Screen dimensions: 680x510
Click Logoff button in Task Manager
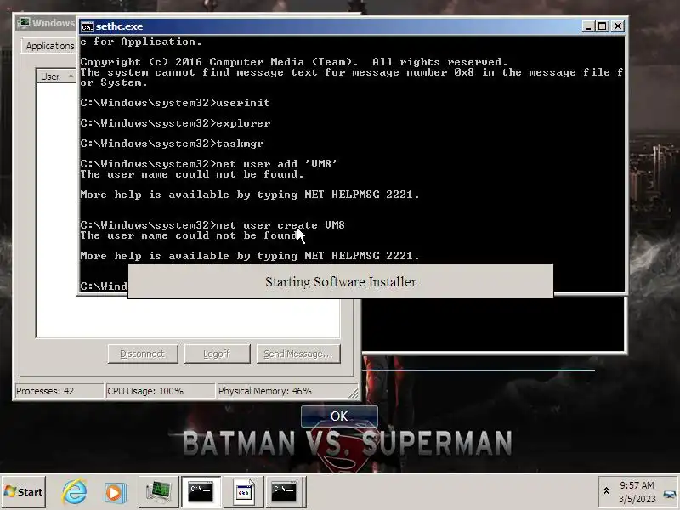pos(217,354)
